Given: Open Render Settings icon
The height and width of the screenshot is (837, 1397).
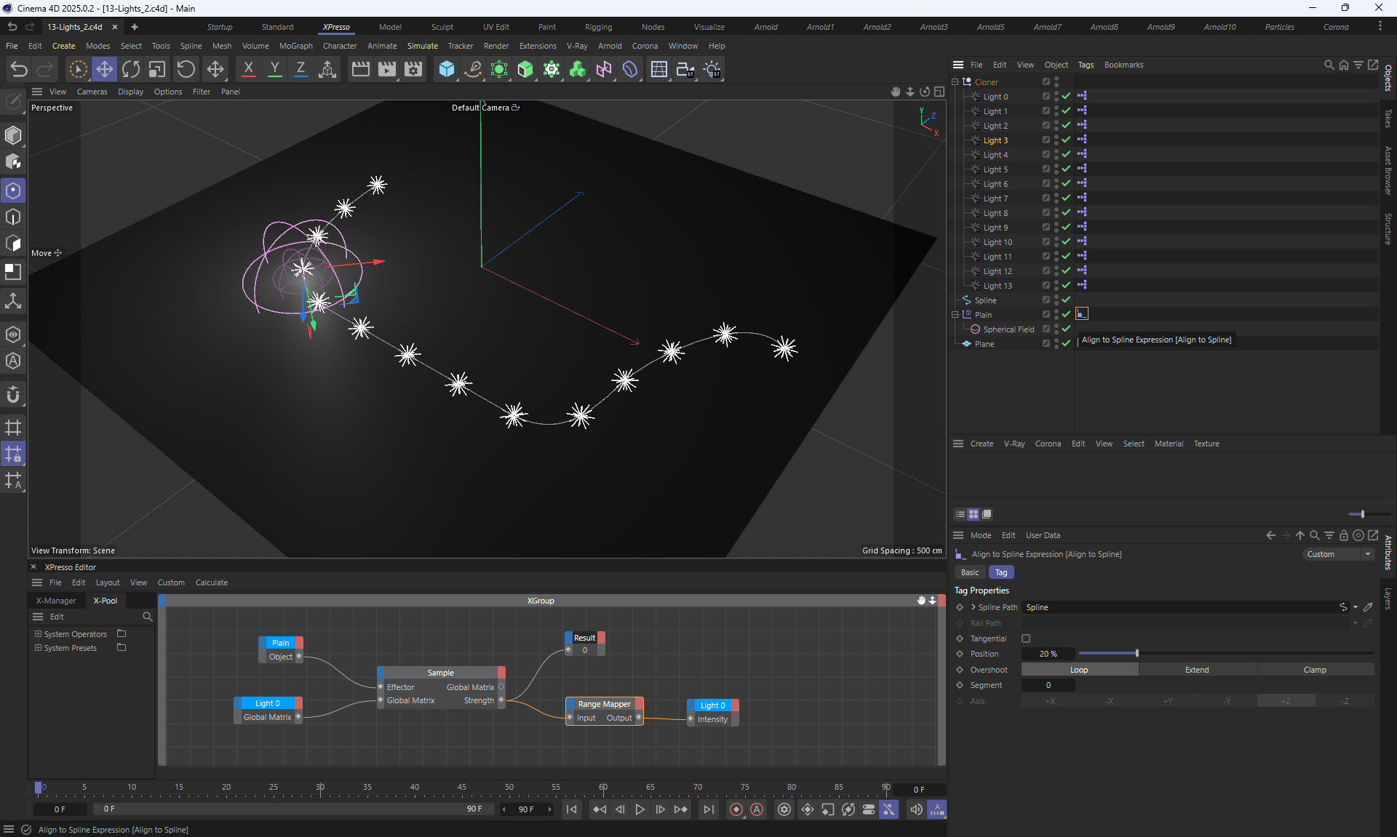Looking at the screenshot, I should (413, 69).
